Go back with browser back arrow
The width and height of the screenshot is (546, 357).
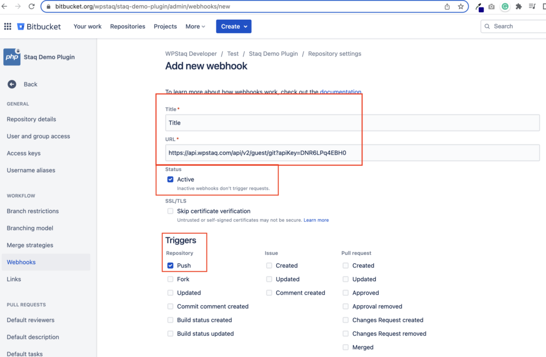[4, 6]
